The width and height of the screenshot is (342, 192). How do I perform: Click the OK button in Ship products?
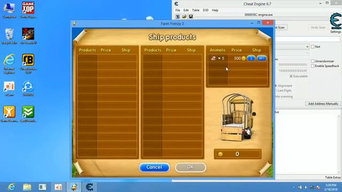[190, 167]
